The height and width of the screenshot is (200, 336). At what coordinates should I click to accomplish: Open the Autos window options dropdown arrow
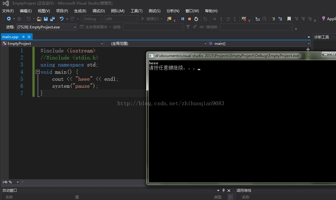218,190
